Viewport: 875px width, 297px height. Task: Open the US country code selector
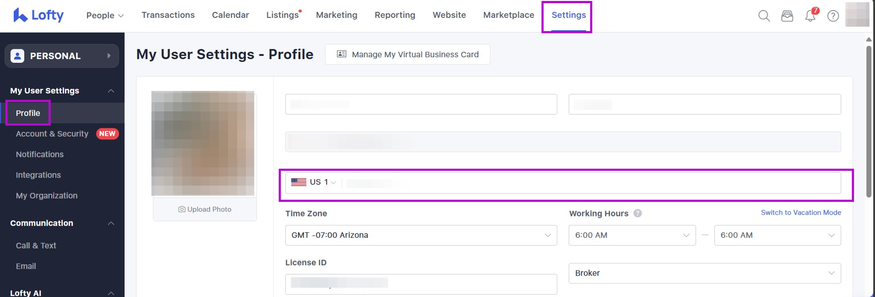tap(314, 182)
